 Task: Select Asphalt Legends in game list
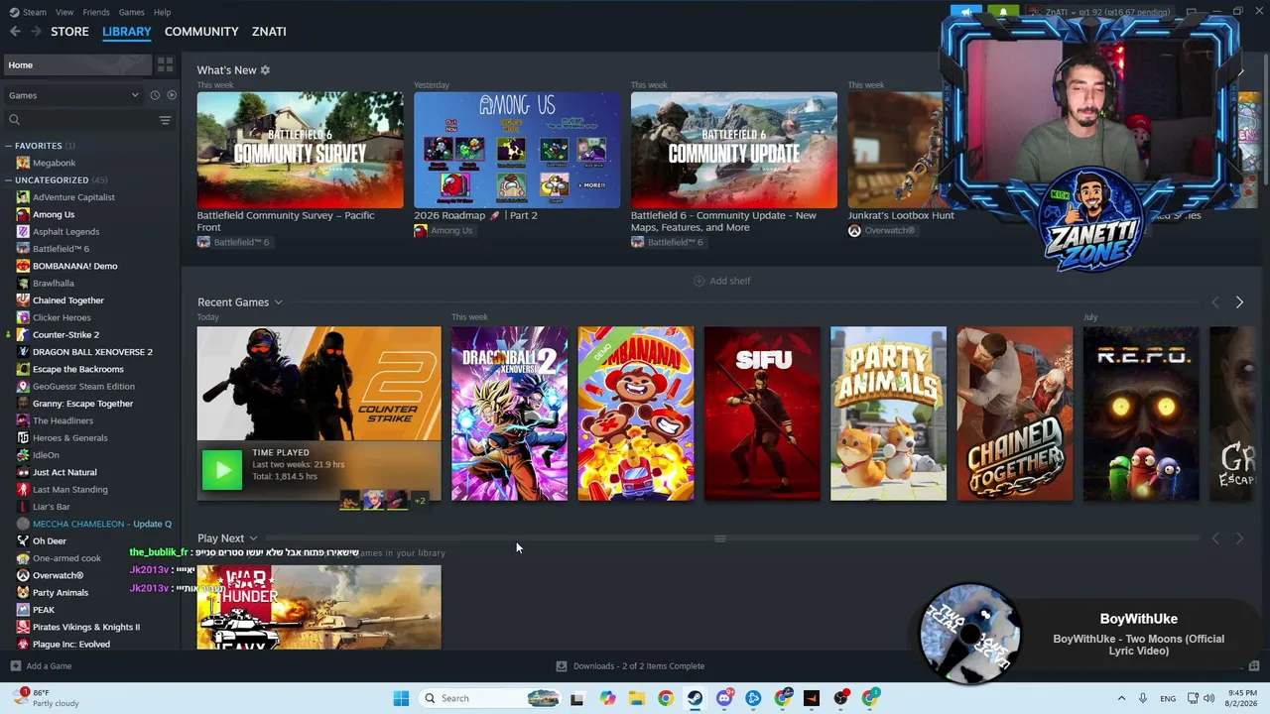tap(65, 232)
